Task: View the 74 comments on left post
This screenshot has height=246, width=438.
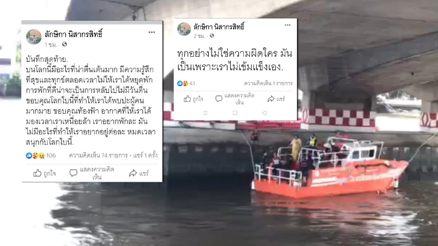Action: (98, 155)
